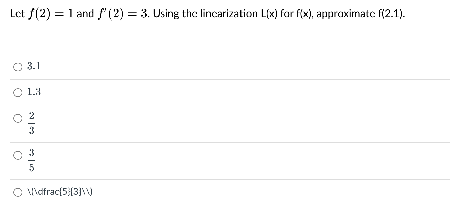Click the answer label reading 1.3
This screenshot has height=215, width=450.
point(34,92)
